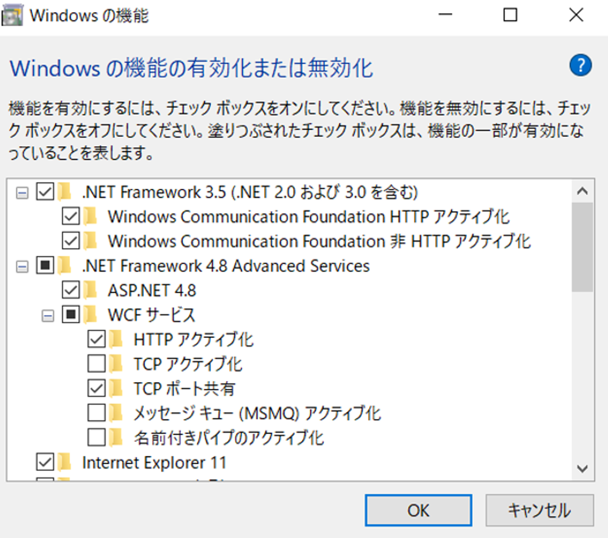608x538 pixels.
Task: Click the folder icon beside Internet Explorer 11
Action: [65, 462]
